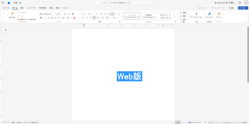The image size is (249, 124).
Task: Click the format painter 書式のコピー/貼り付け
Action: (27, 19)
